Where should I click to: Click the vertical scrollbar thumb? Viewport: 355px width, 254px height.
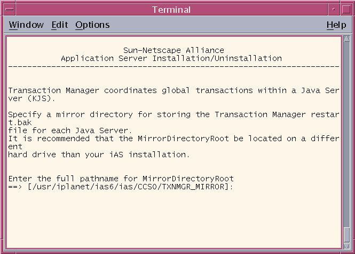click(346, 235)
